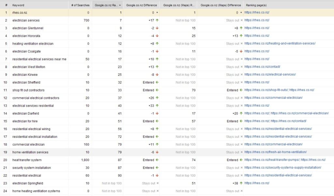Open heat-transfer-pumps ranking page link
Viewport: 334px width, 196px height.
pyautogui.click(x=272, y=160)
